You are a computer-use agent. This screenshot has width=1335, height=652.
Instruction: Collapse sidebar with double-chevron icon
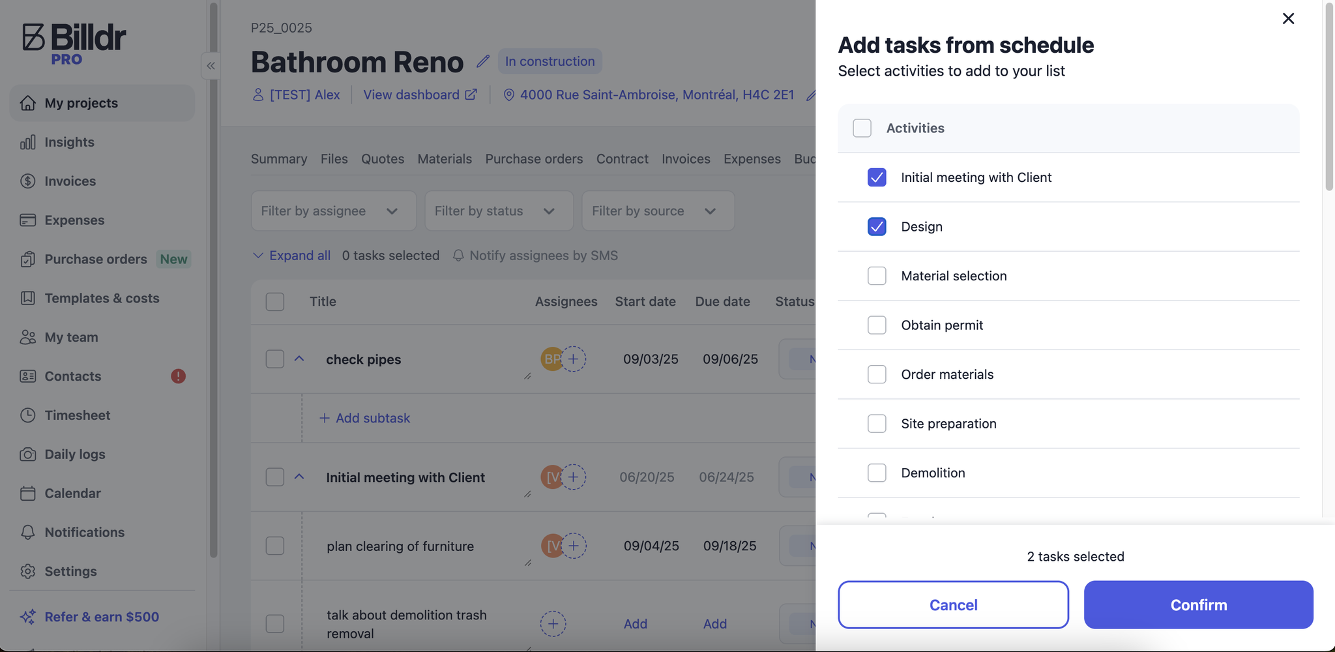click(211, 66)
